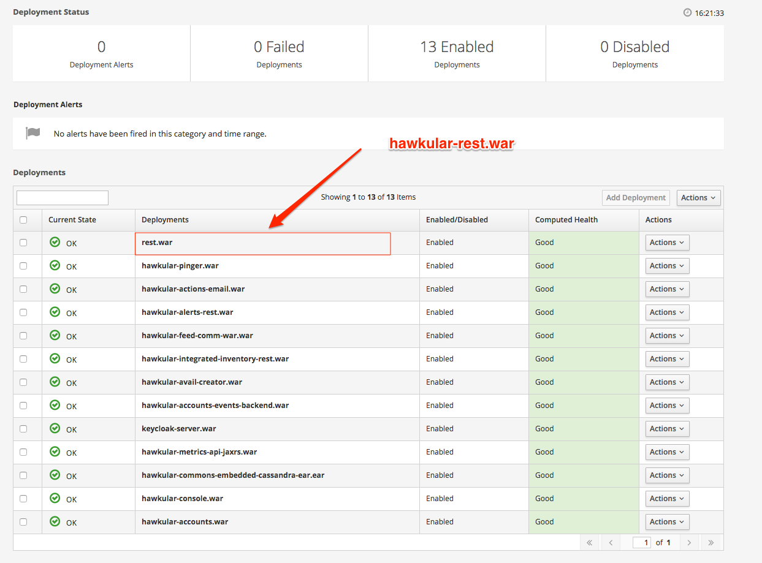This screenshot has width=762, height=563.
Task: Open the hawkular-metrics-api-jaxrs.war deployment link
Action: point(199,452)
